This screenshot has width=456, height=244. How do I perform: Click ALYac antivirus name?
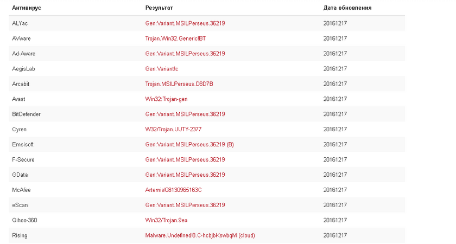[20, 23]
